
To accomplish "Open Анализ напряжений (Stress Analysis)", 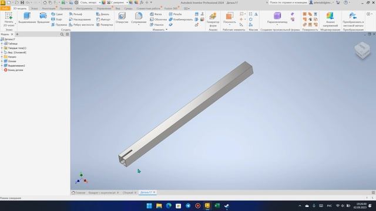I will 330,19.
